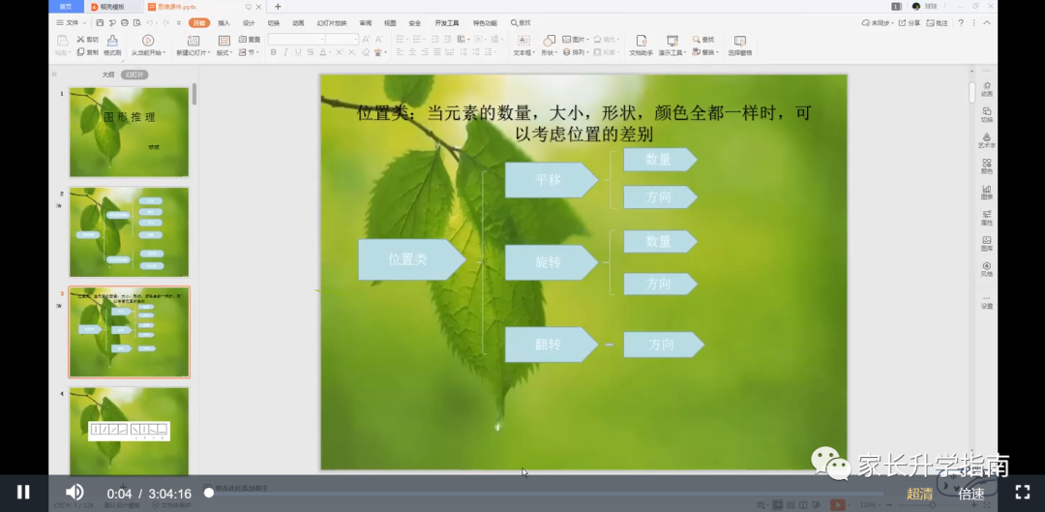Click the Replace (替换) dropdown
The width and height of the screenshot is (1045, 512).
click(705, 52)
